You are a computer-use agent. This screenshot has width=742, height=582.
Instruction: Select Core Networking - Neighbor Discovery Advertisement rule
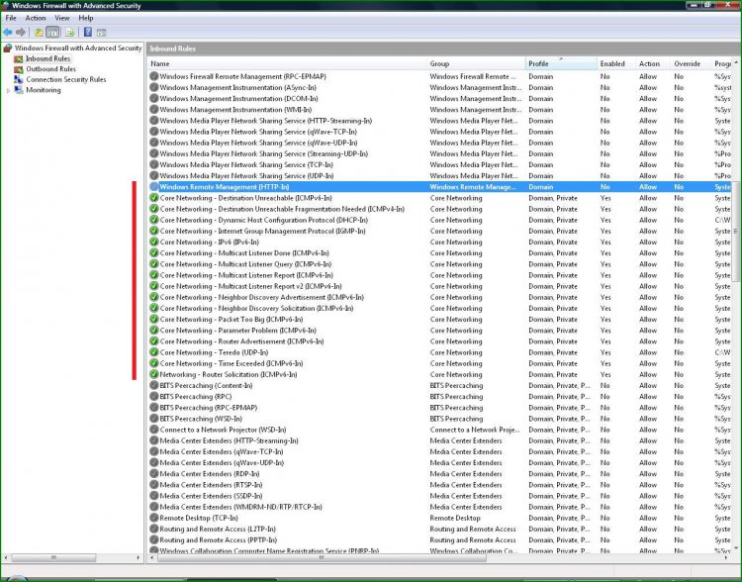(440, 297)
